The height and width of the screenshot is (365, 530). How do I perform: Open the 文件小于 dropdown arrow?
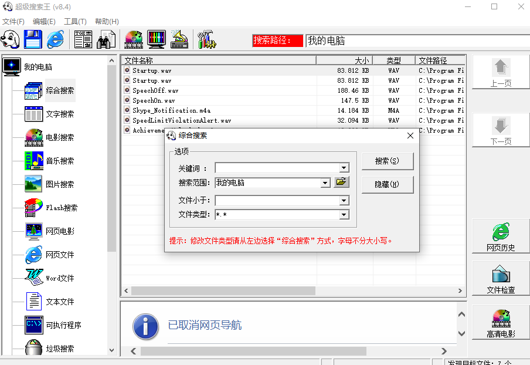[344, 201]
